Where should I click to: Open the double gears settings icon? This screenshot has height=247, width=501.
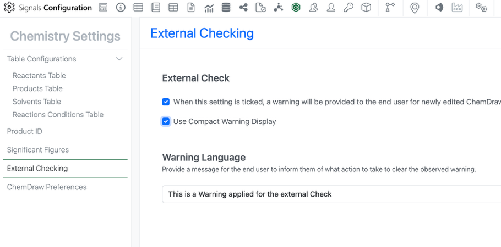481,8
